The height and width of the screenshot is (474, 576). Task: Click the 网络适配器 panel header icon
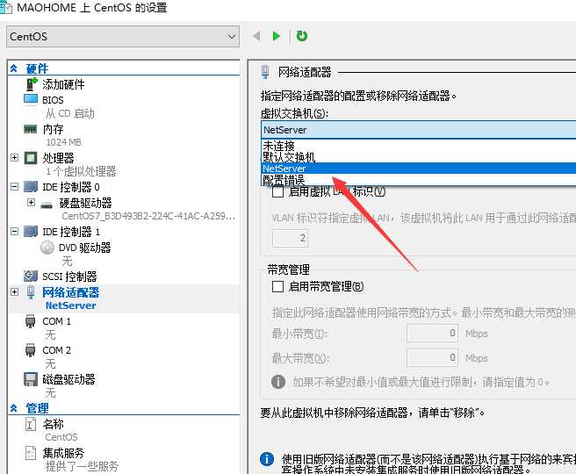265,72
